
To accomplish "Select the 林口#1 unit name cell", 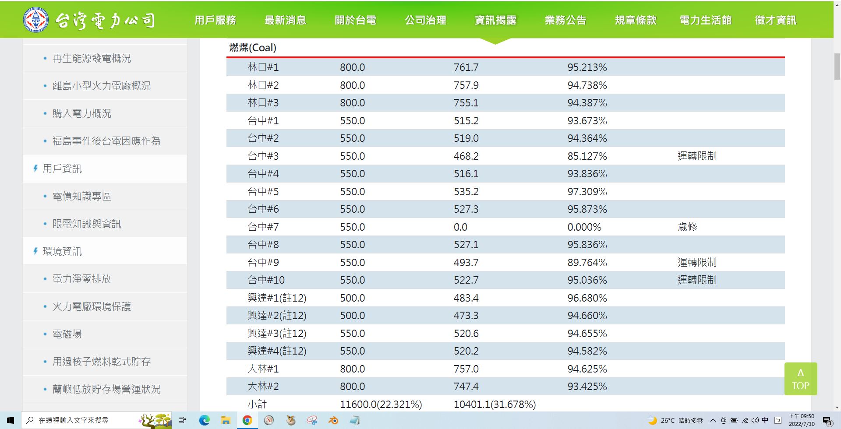I will (x=263, y=67).
